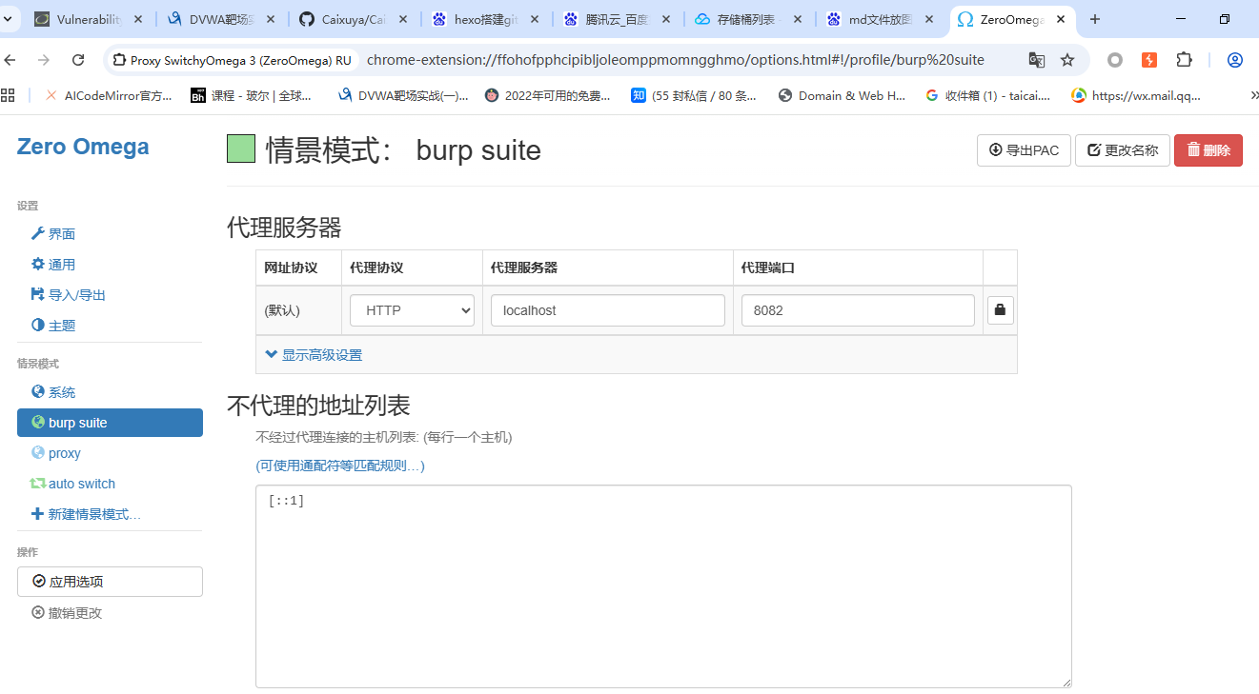Open the browser tab search dropdown
Screen dimensions: 1259x694
9,19
